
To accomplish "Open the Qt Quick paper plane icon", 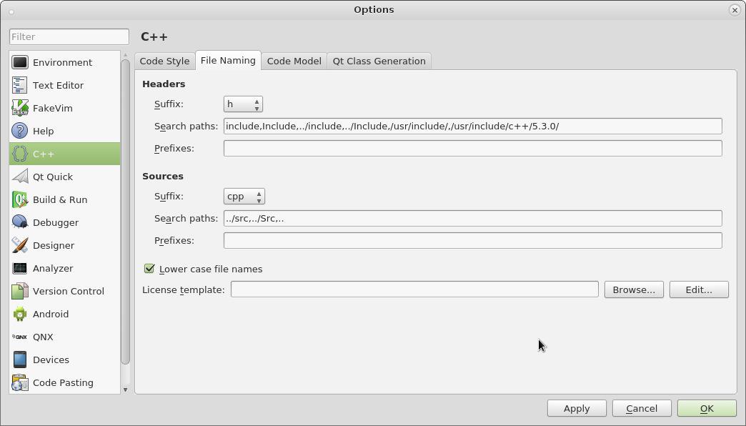I will click(20, 177).
